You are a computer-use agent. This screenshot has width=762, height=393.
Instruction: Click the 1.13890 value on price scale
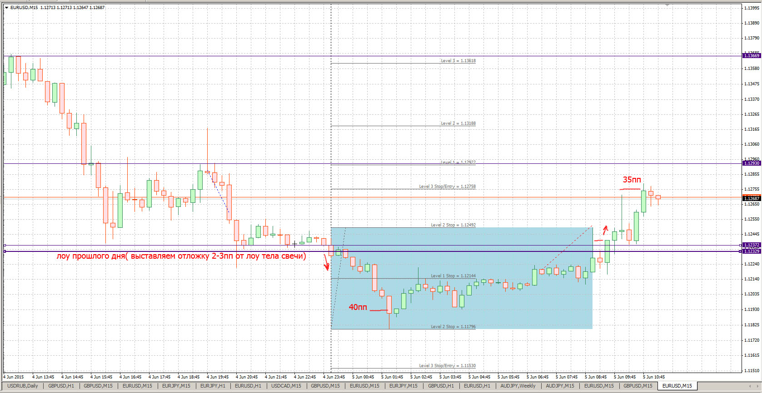752,23
